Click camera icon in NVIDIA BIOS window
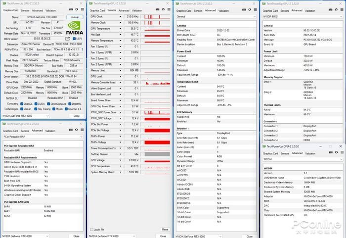 (x=330, y=10)
